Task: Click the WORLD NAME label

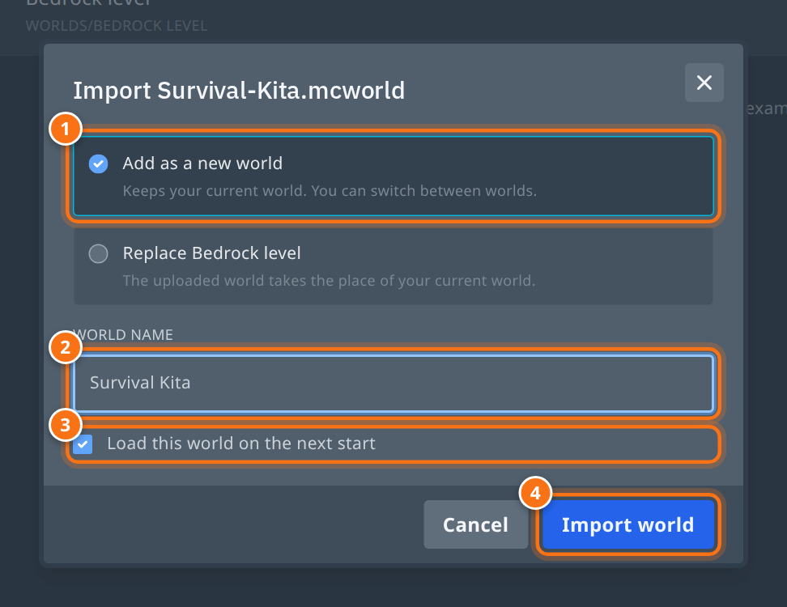Action: [x=123, y=334]
